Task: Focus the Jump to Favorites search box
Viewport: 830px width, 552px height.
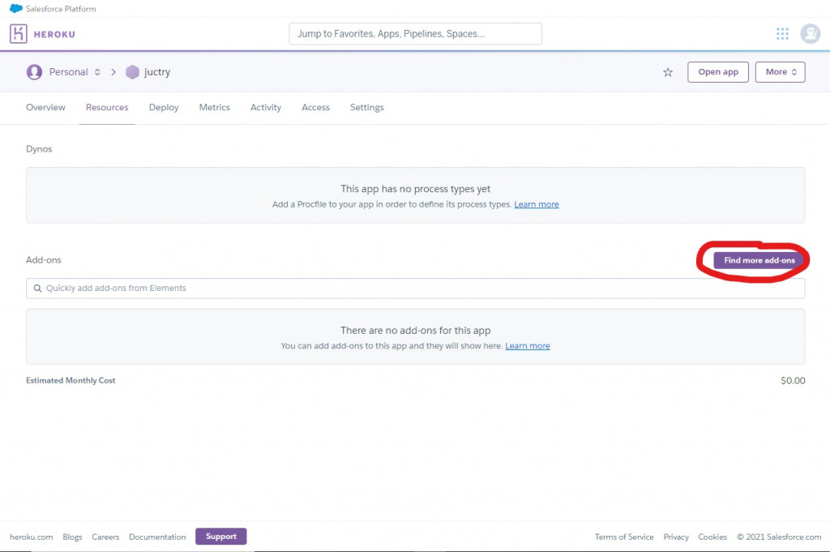Action: (x=416, y=34)
